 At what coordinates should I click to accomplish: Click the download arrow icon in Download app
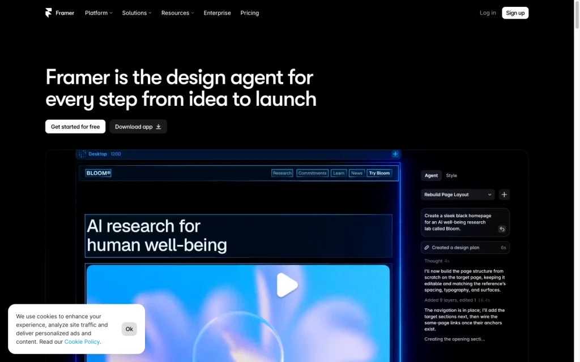(159, 127)
